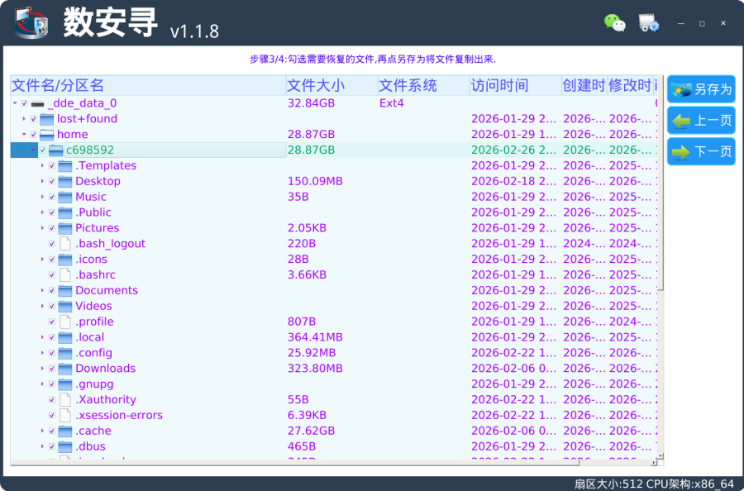
Task: Open the WeChat contact icon
Action: [x=614, y=23]
